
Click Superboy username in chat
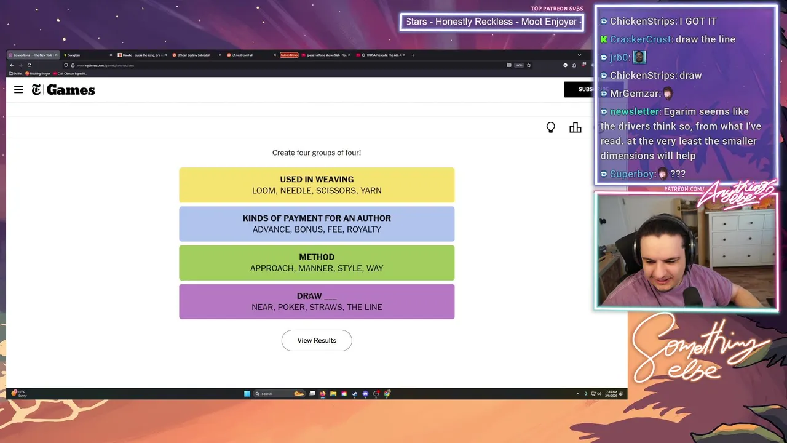632,174
